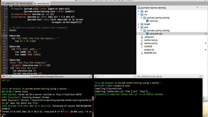
Task: Open core.cljs from the sidebar
Action: [154, 21]
